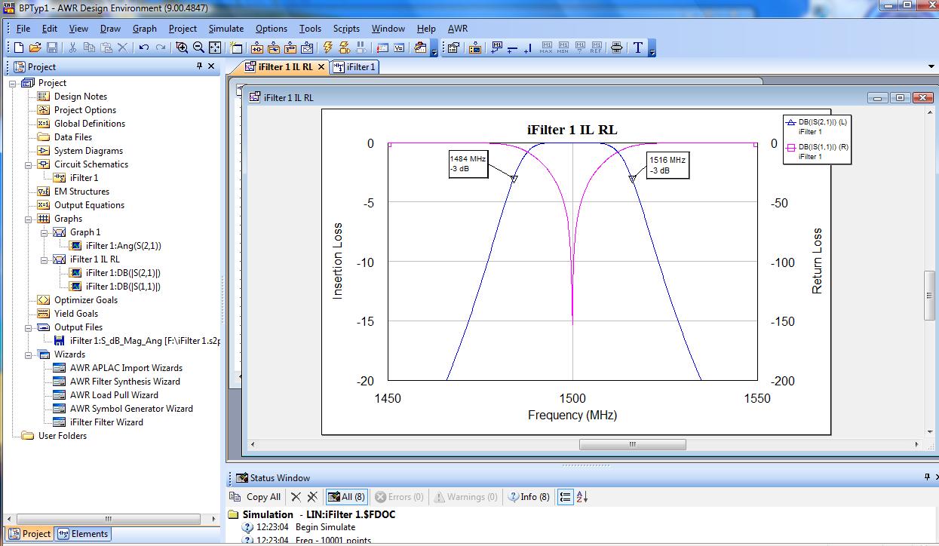The height and width of the screenshot is (546, 939).
Task: Pin the Status Window panel
Action: (x=928, y=477)
